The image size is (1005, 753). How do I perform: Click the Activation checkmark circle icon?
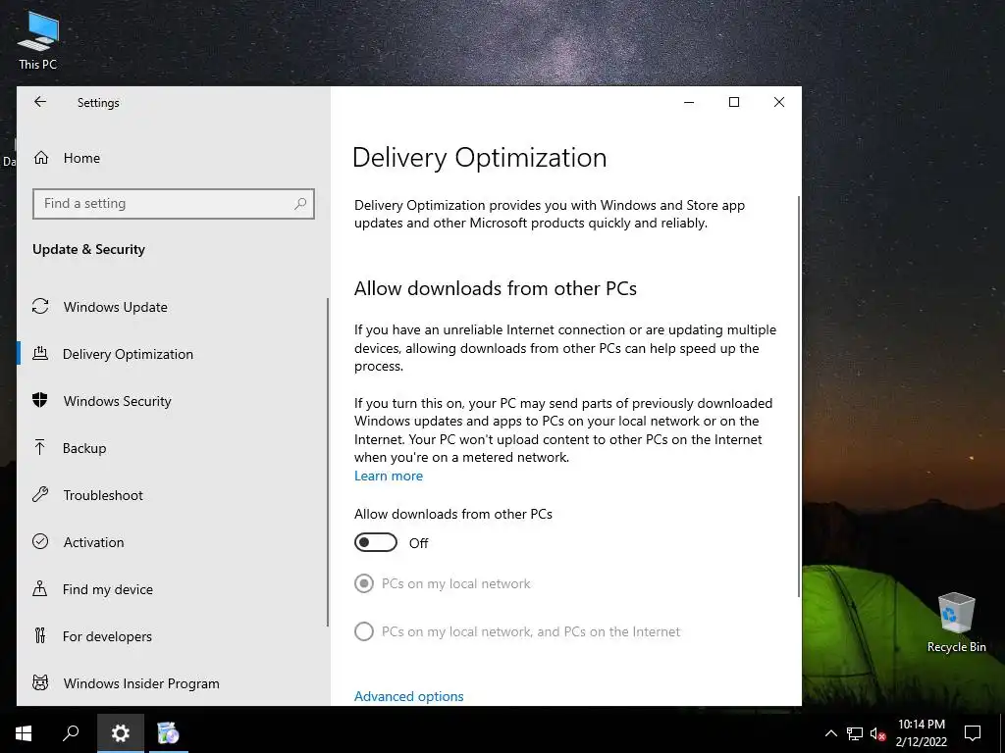[x=40, y=541]
